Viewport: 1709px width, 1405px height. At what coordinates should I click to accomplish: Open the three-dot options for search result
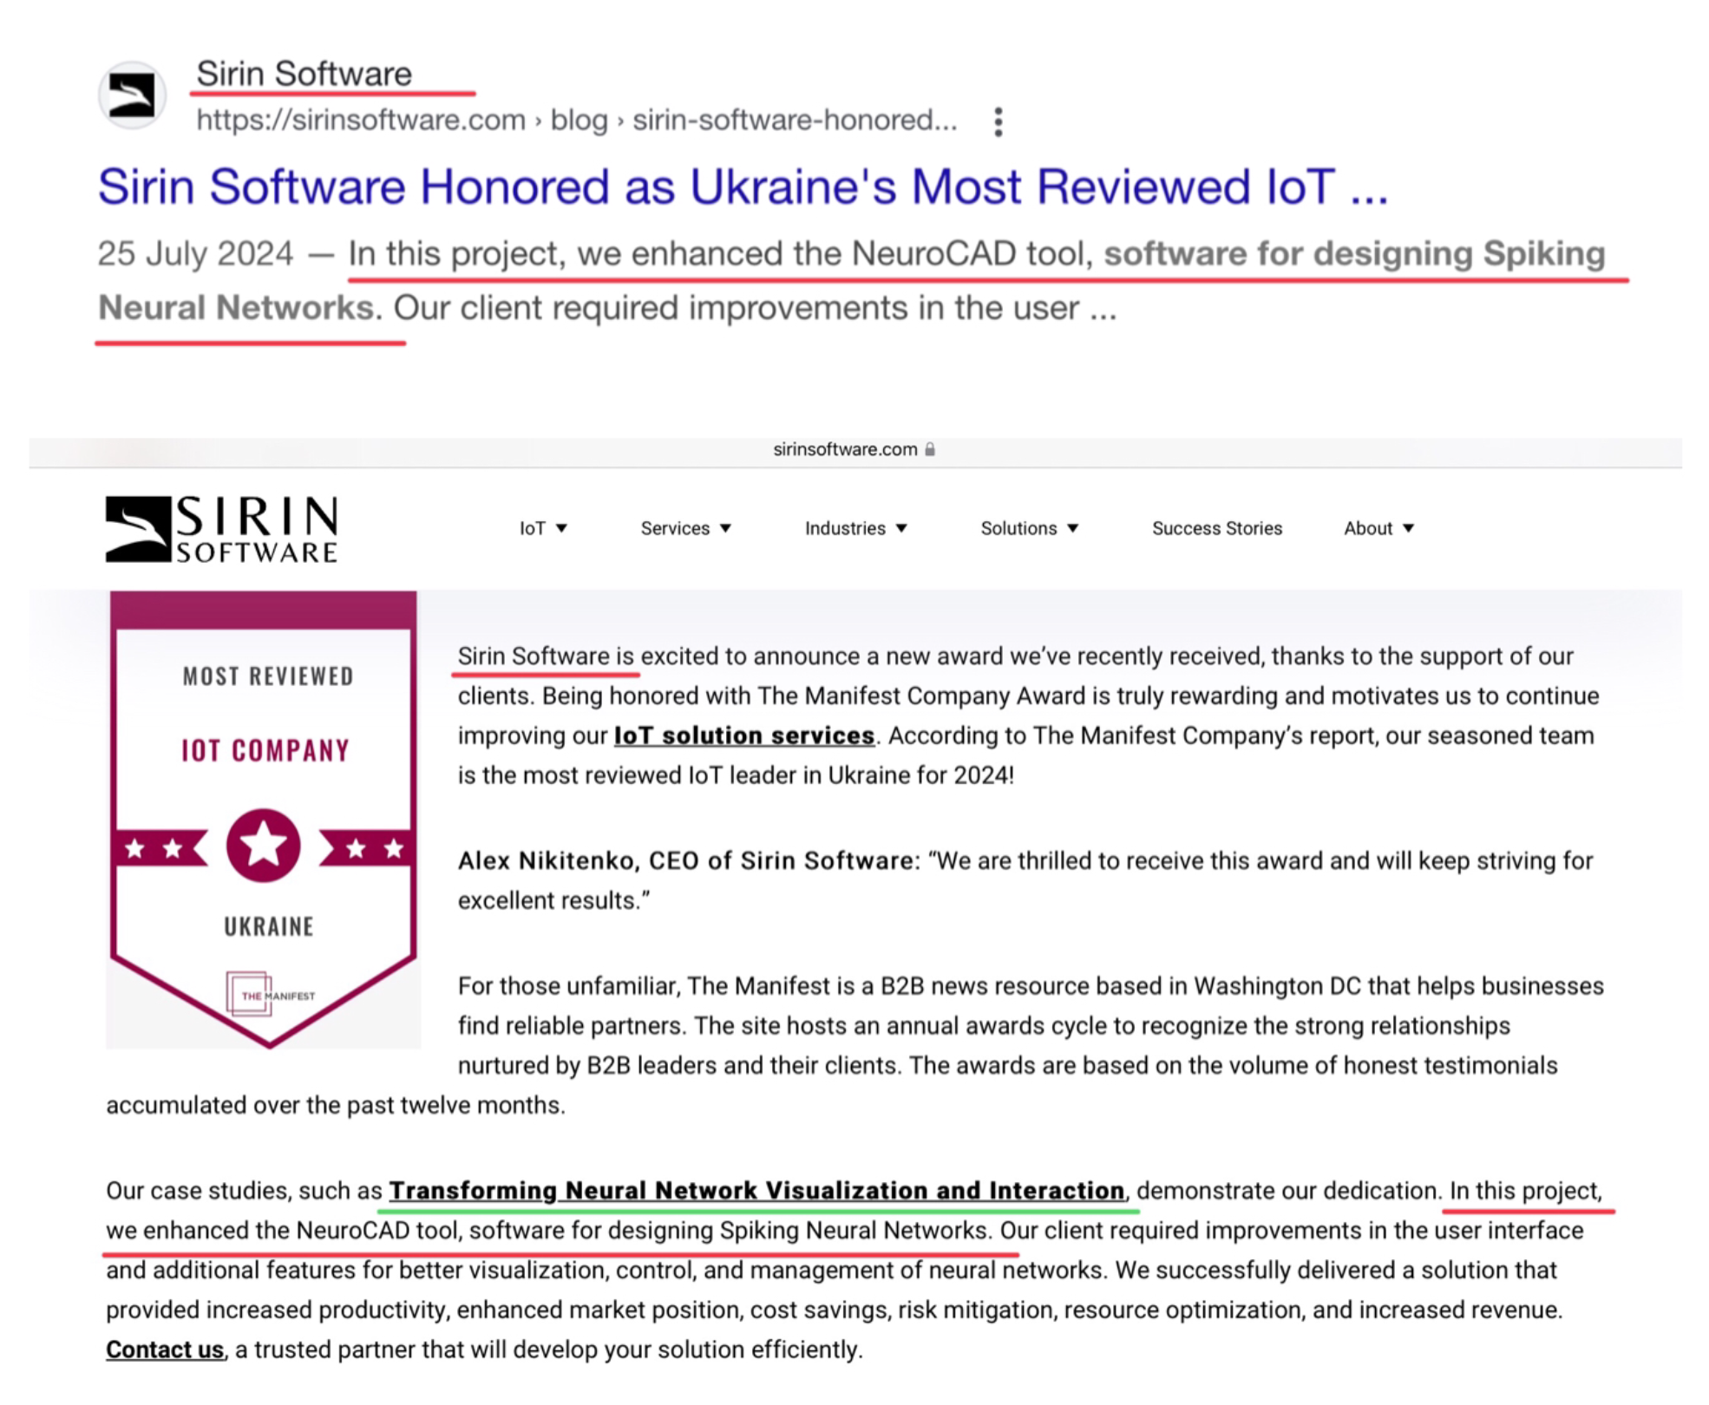click(999, 121)
